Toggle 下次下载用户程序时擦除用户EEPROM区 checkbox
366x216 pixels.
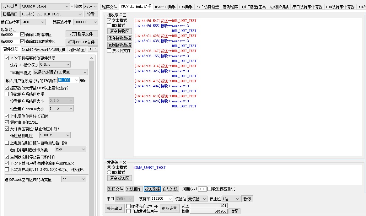click(x=7, y=163)
